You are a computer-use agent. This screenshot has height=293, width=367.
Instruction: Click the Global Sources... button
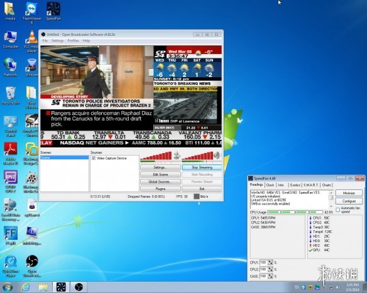(160, 182)
